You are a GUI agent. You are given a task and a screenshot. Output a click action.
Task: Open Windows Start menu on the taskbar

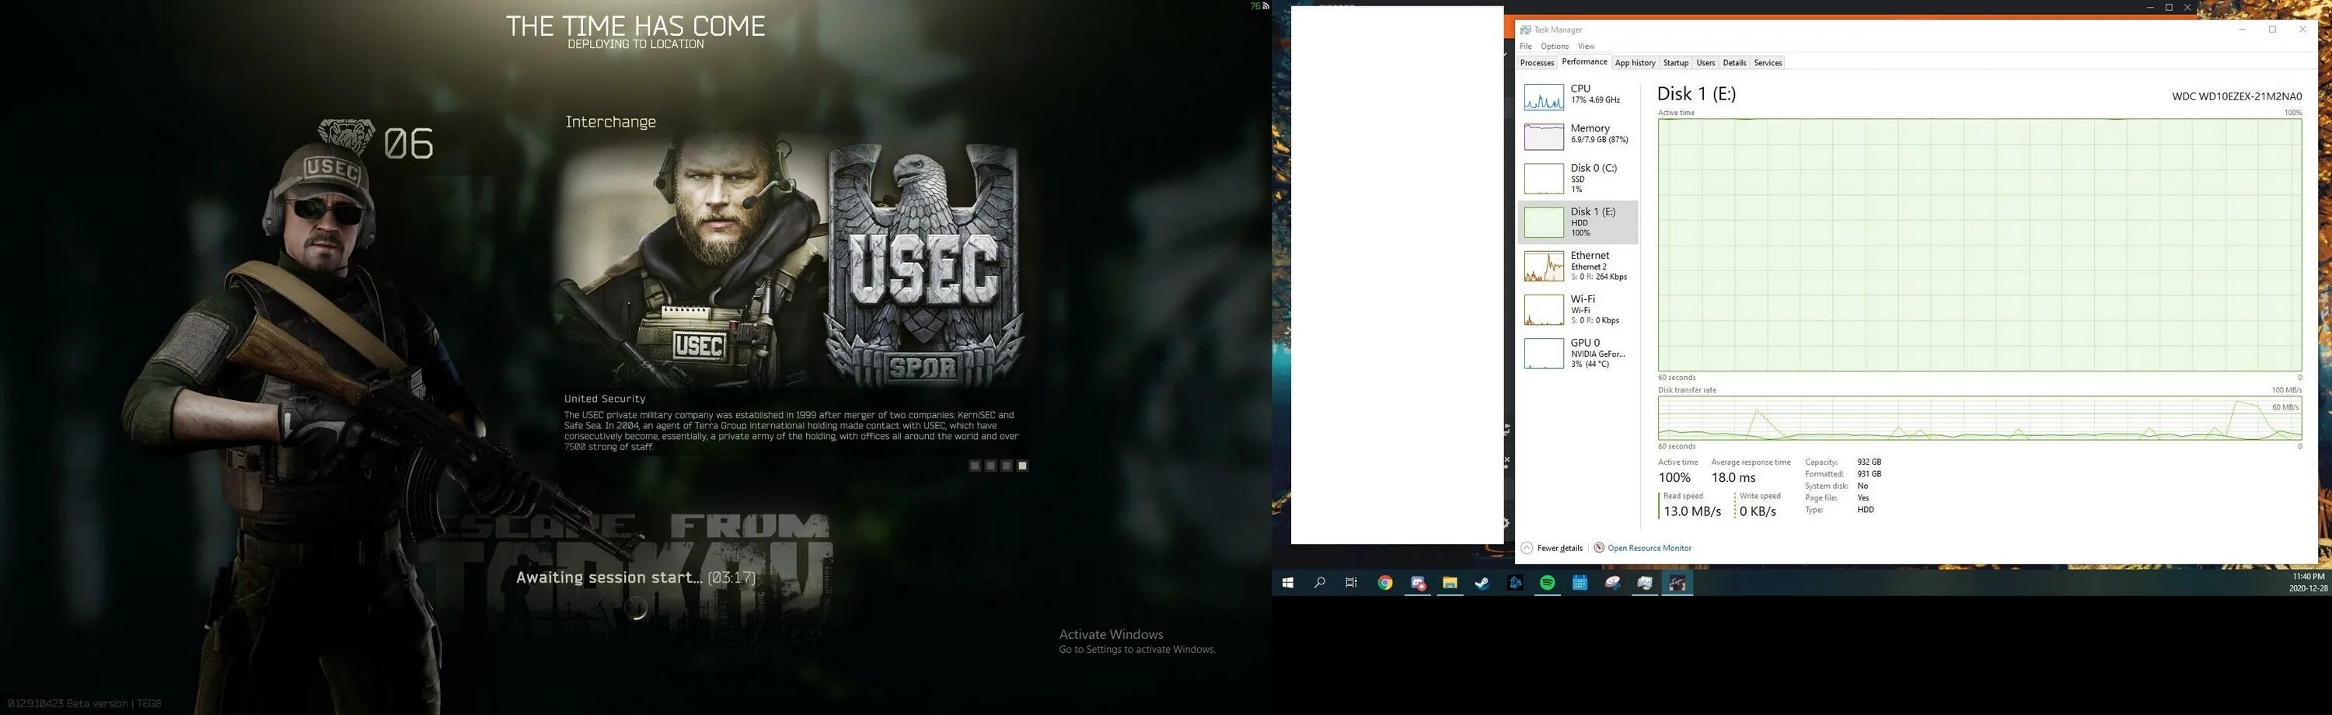[1287, 583]
